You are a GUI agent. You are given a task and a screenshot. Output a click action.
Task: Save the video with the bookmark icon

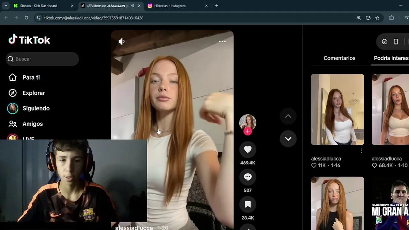point(248,204)
